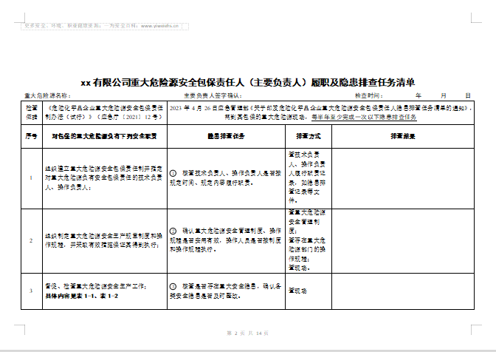Click the text "2023年4月26日应急管理部"
496x352 pixels.
209,108
